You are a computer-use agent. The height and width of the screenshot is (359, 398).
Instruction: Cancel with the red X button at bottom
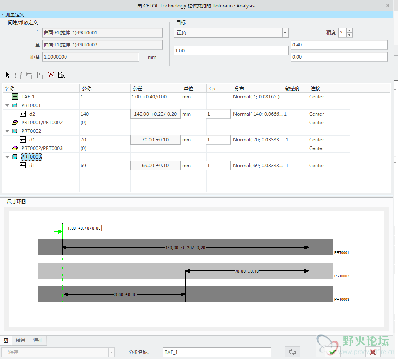click(x=373, y=352)
